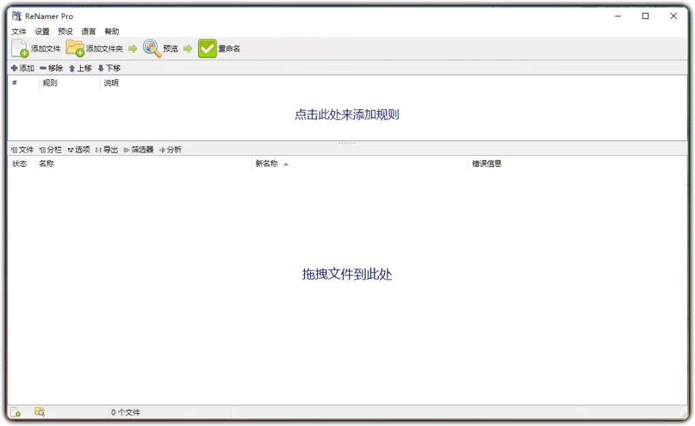
Task: Click the minus 移除 (Remove) rule icon
Action: pos(43,68)
